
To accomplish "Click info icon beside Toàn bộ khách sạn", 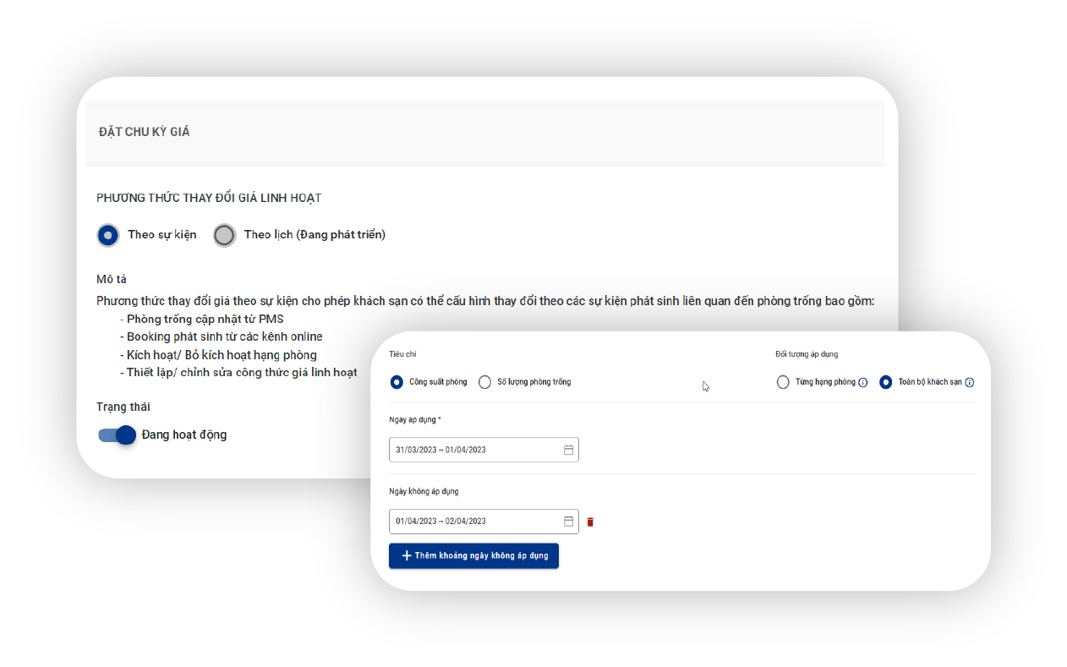I will point(969,382).
